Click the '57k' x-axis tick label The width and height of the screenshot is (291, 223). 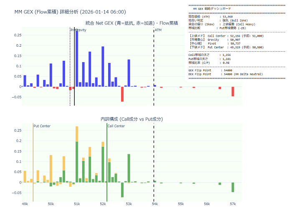point(233,204)
